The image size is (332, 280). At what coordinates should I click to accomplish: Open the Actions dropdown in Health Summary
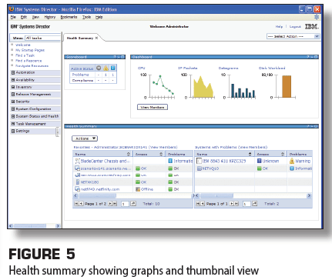85,138
